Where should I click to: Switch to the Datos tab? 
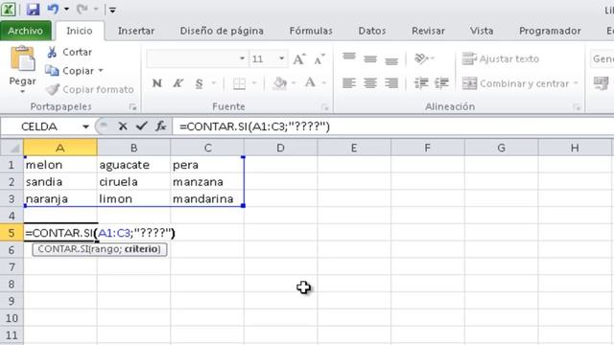[372, 31]
